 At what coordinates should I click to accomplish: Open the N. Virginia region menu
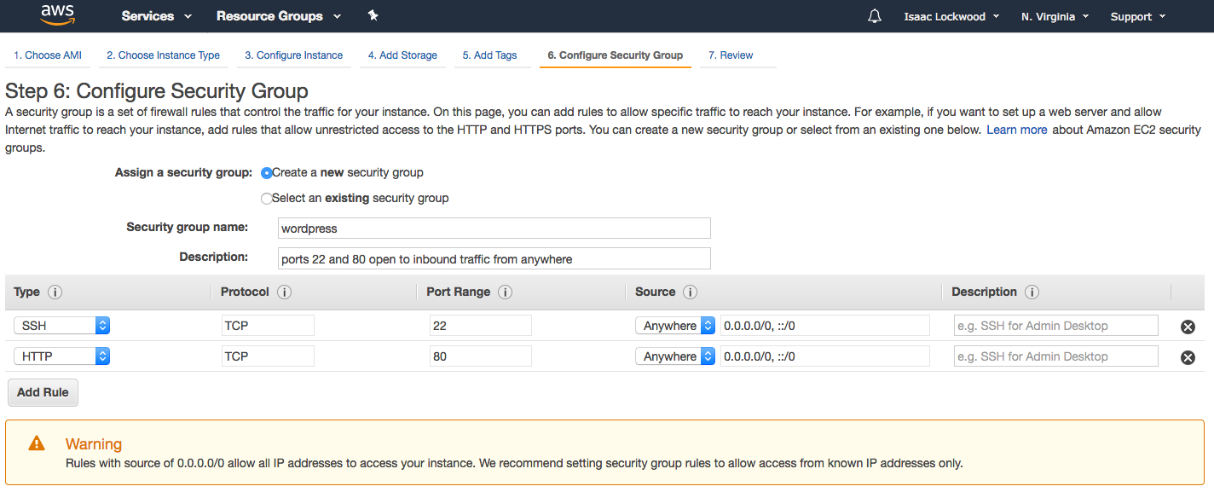(1055, 16)
